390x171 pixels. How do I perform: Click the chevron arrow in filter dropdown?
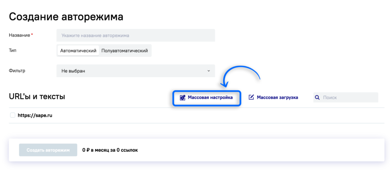coord(209,71)
